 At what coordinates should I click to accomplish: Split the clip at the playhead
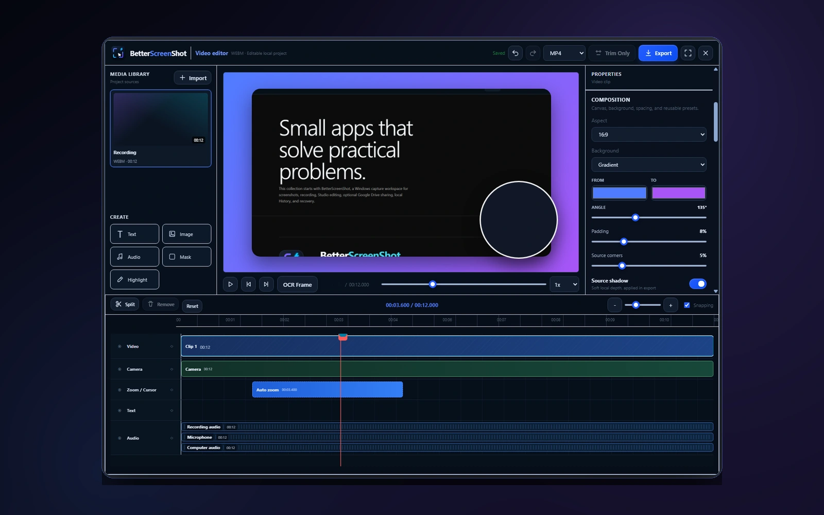point(125,304)
